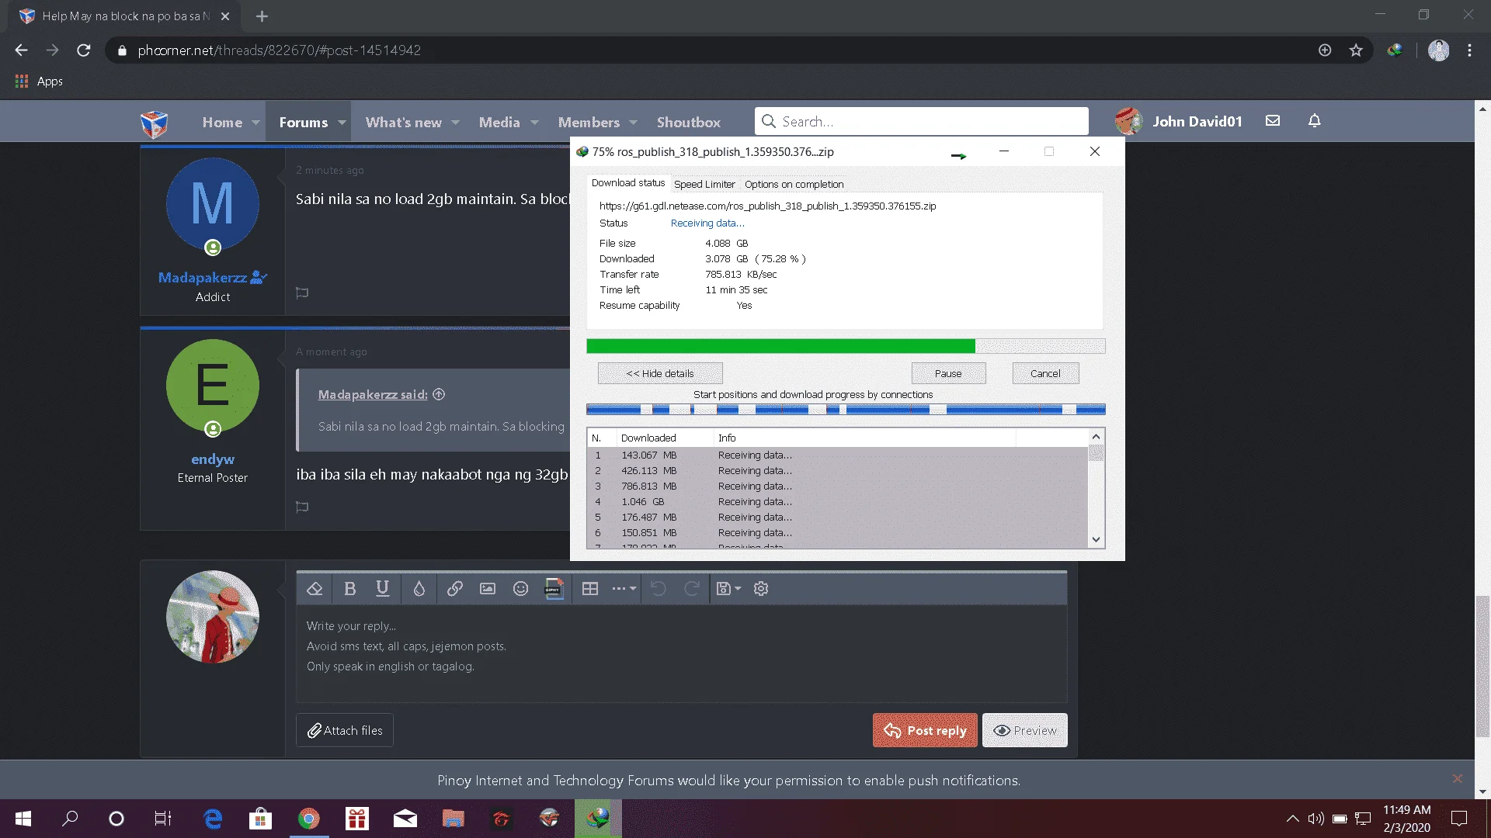Open John David01 account menu
Screen dimensions: 1491x838
click(1178, 121)
